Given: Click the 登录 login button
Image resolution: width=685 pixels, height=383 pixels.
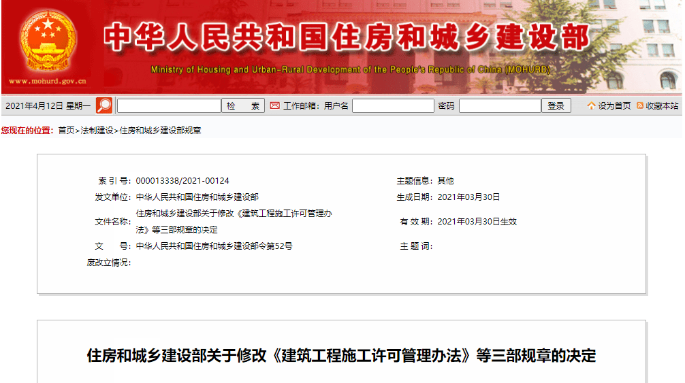Looking at the screenshot, I should coord(556,106).
